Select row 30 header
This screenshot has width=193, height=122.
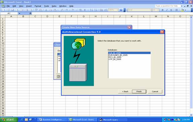coord(3,97)
